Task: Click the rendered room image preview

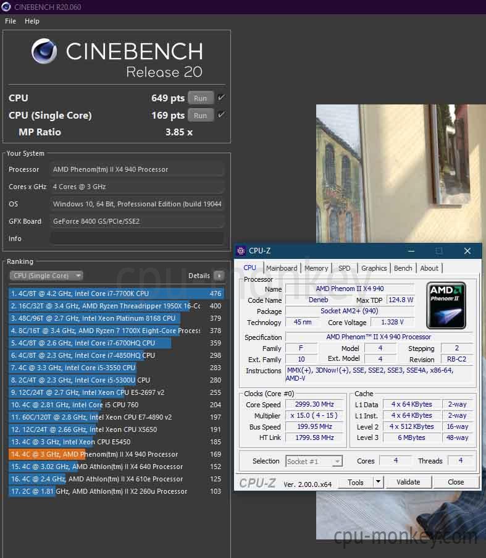Action: click(x=401, y=174)
